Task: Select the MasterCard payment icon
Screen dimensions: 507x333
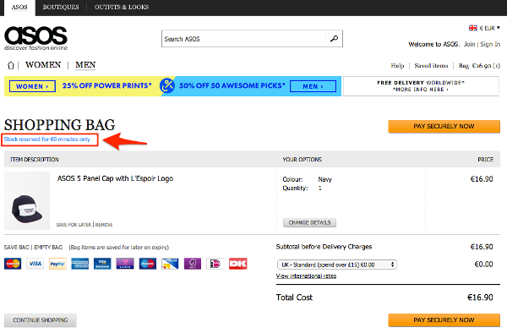Action: [13, 264]
